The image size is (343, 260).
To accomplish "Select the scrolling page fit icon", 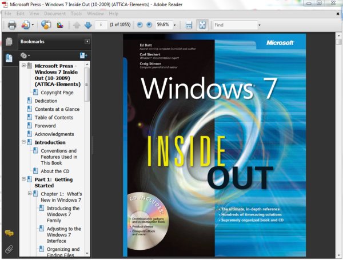I will [189, 25].
